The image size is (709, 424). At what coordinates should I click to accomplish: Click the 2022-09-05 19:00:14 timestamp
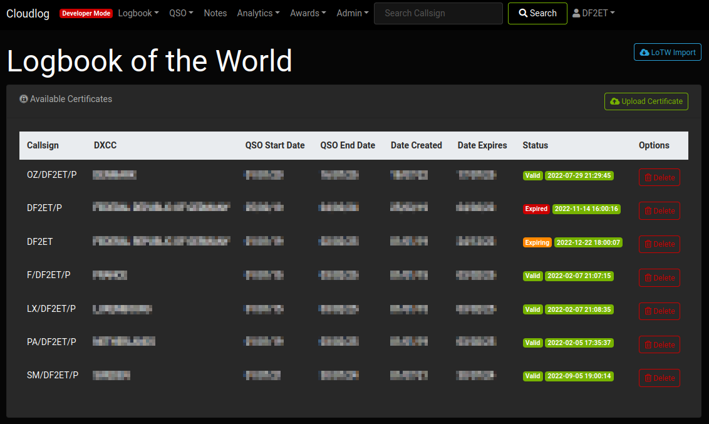point(579,376)
